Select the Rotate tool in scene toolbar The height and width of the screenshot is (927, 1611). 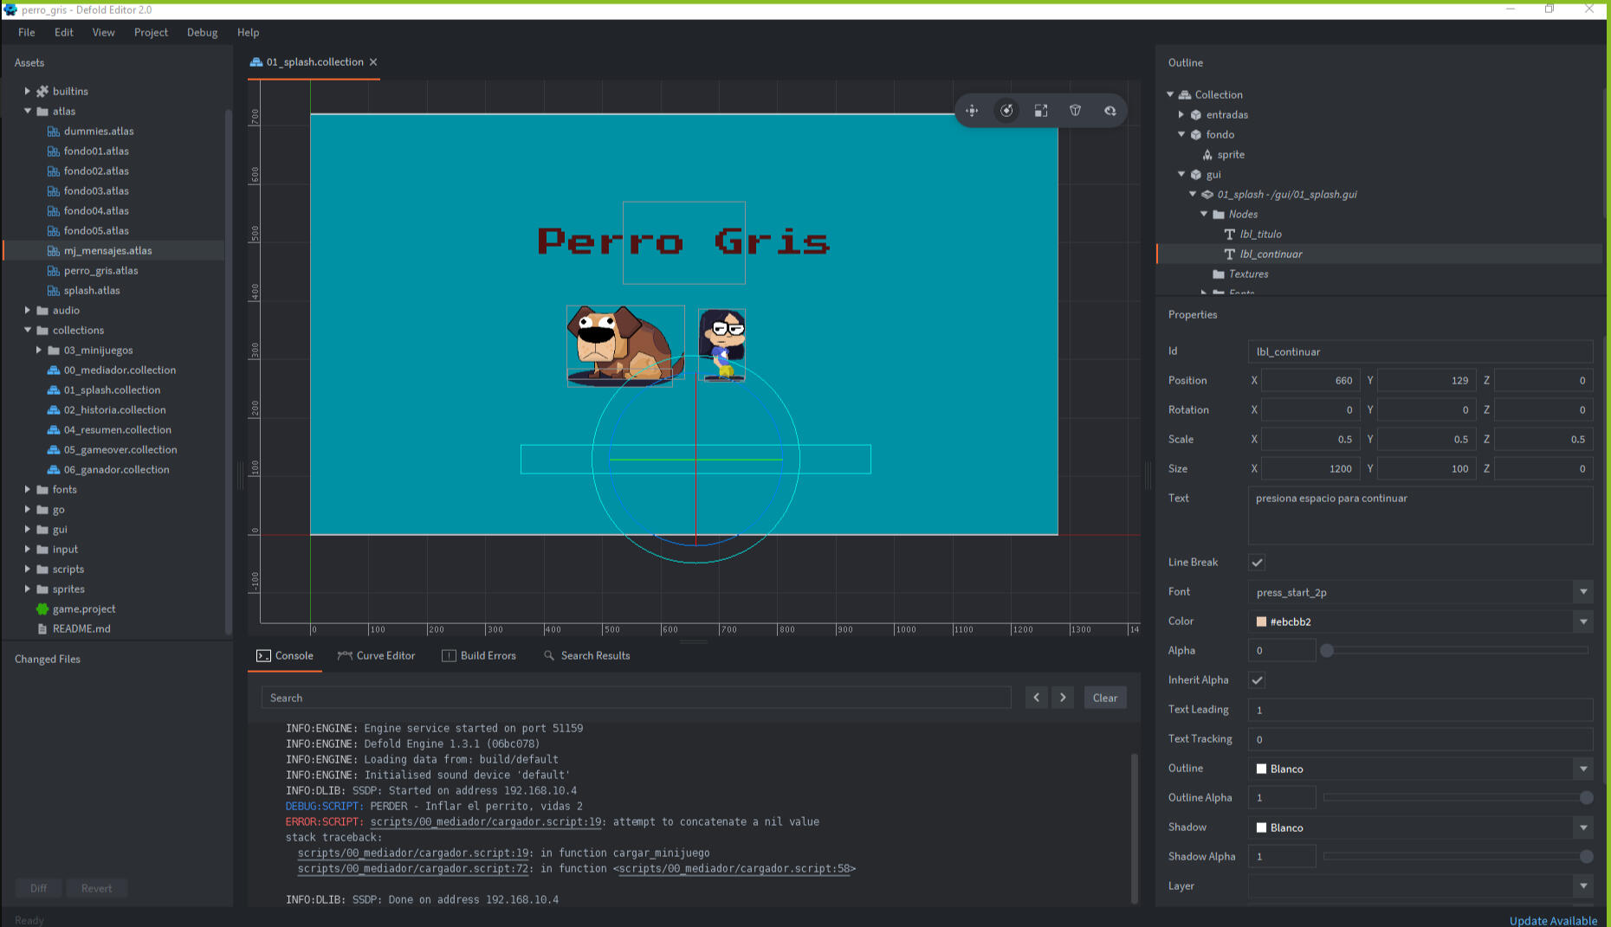click(1006, 111)
